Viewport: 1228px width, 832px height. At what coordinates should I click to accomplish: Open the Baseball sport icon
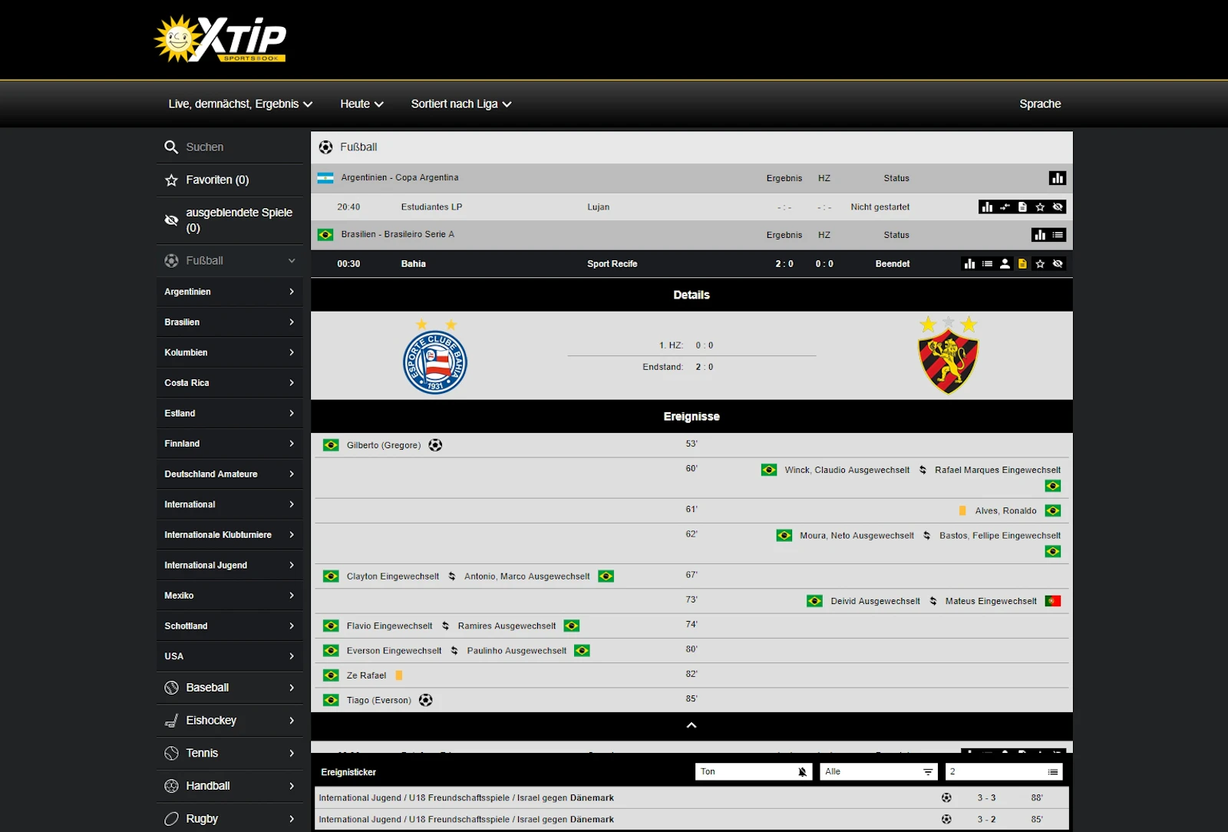[x=171, y=688]
